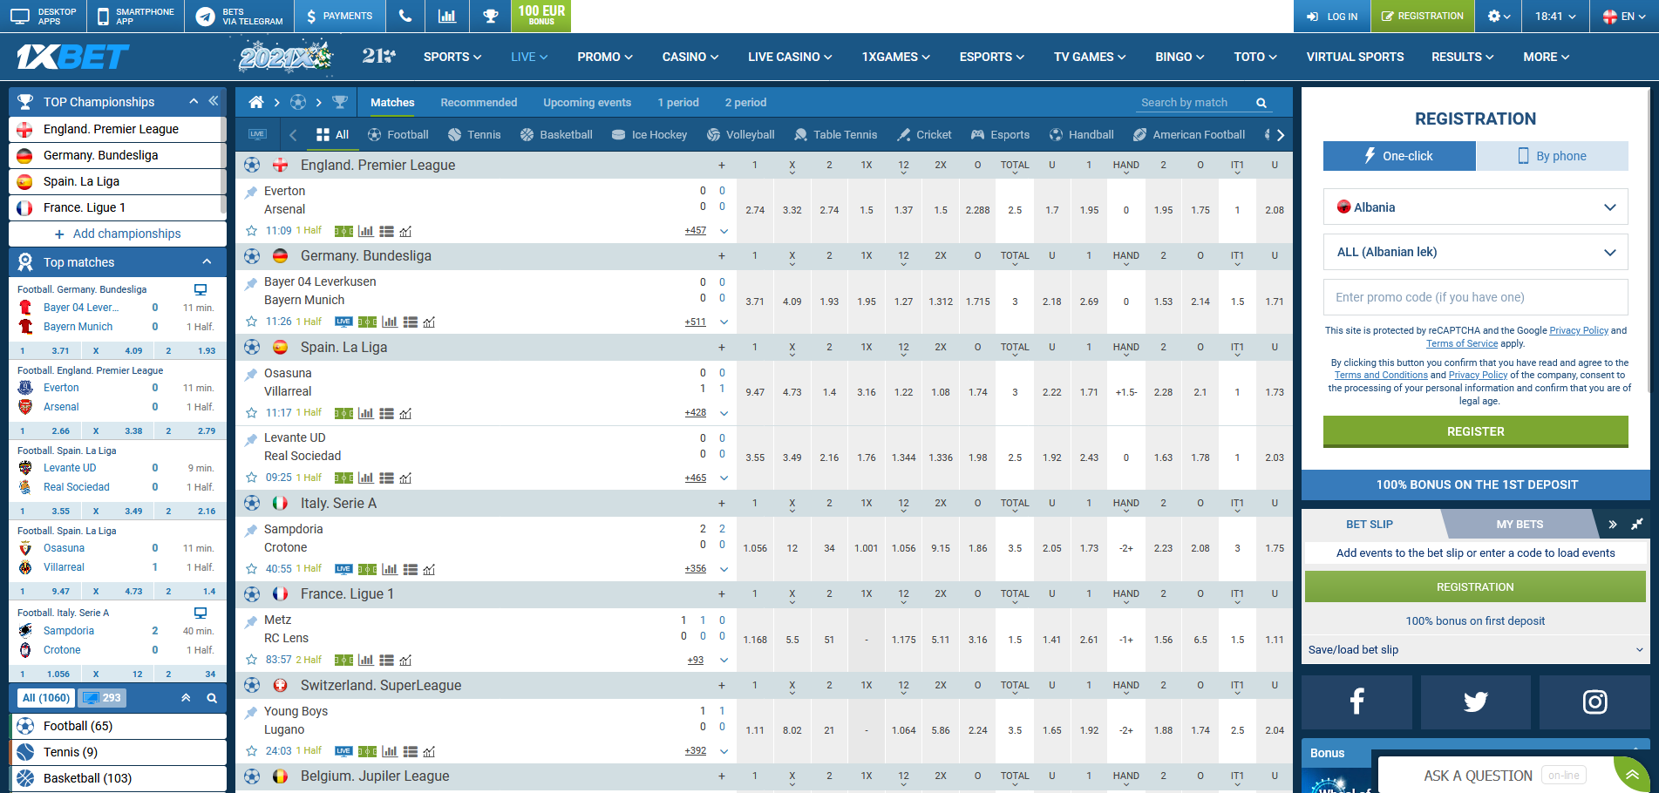This screenshot has height=793, width=1659.
Task: Select the By phone registration tab
Action: [x=1552, y=156]
